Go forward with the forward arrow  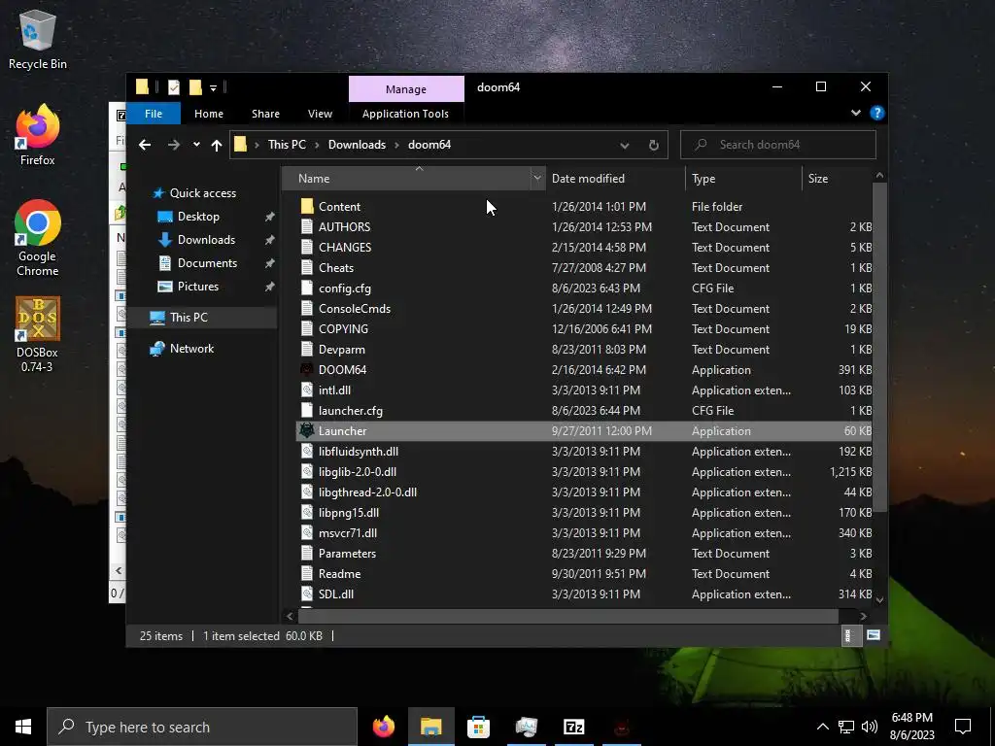pyautogui.click(x=173, y=145)
